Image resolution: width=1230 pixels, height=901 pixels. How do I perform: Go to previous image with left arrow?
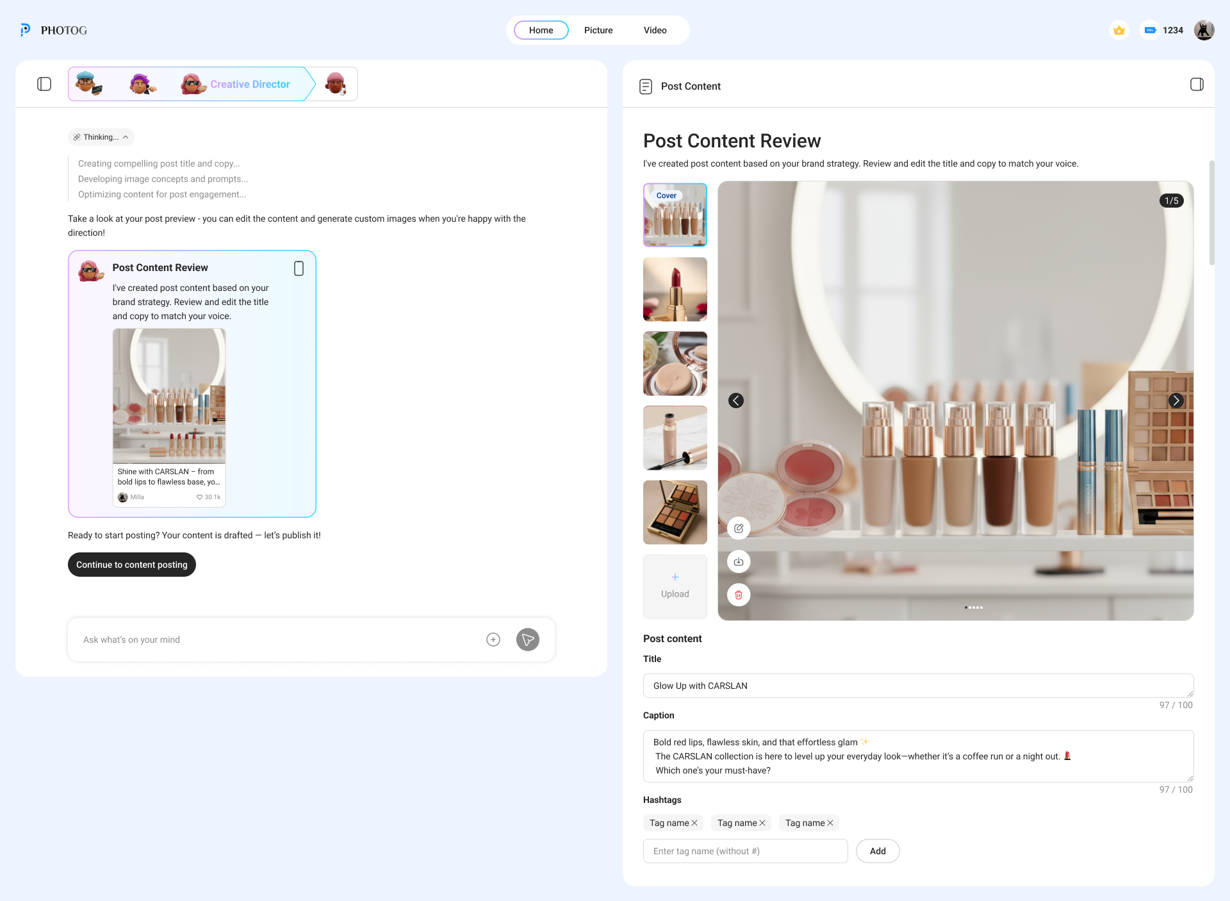click(736, 401)
